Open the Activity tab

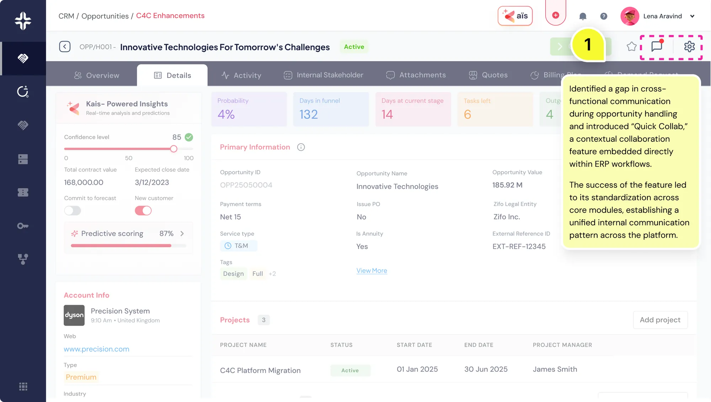coord(241,75)
